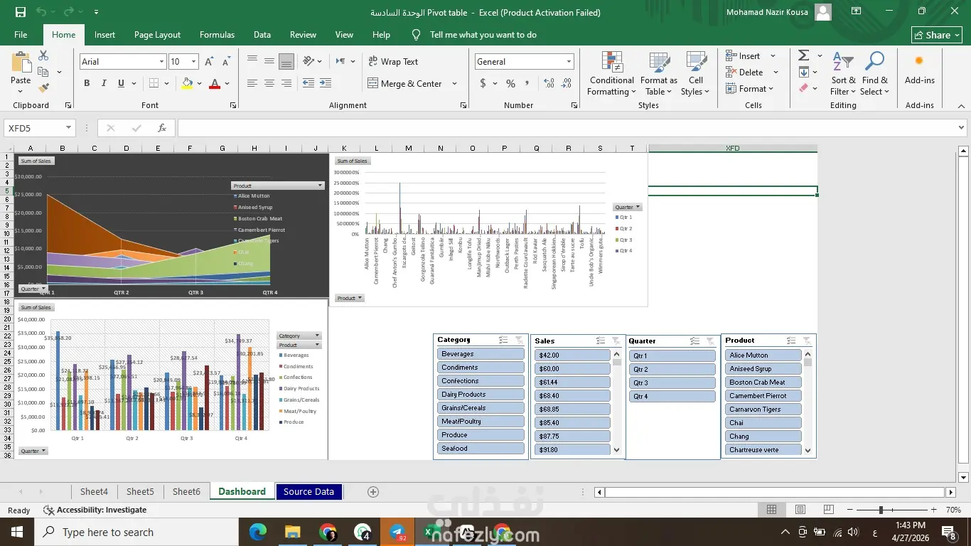Toggle Underline formatting
The image size is (971, 546).
click(x=122, y=83)
